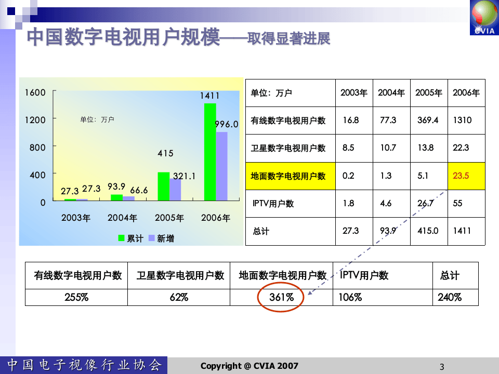
Task: Click the upper table row label 卫星数字电视用户数
Action: coord(288,148)
